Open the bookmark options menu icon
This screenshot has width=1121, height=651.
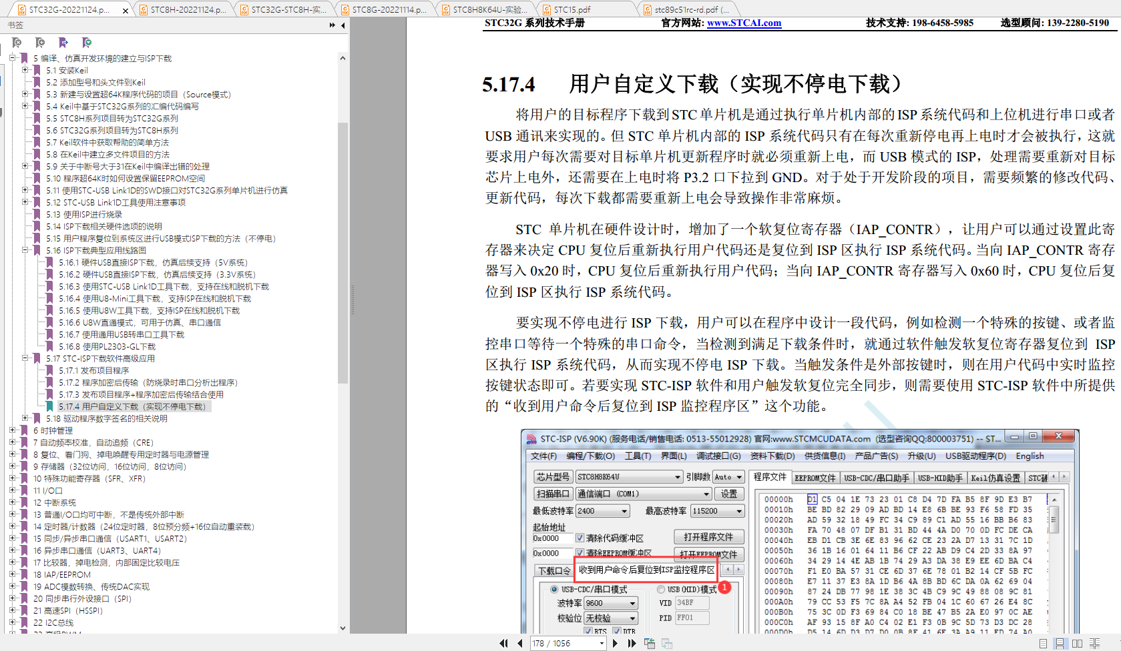[87, 43]
